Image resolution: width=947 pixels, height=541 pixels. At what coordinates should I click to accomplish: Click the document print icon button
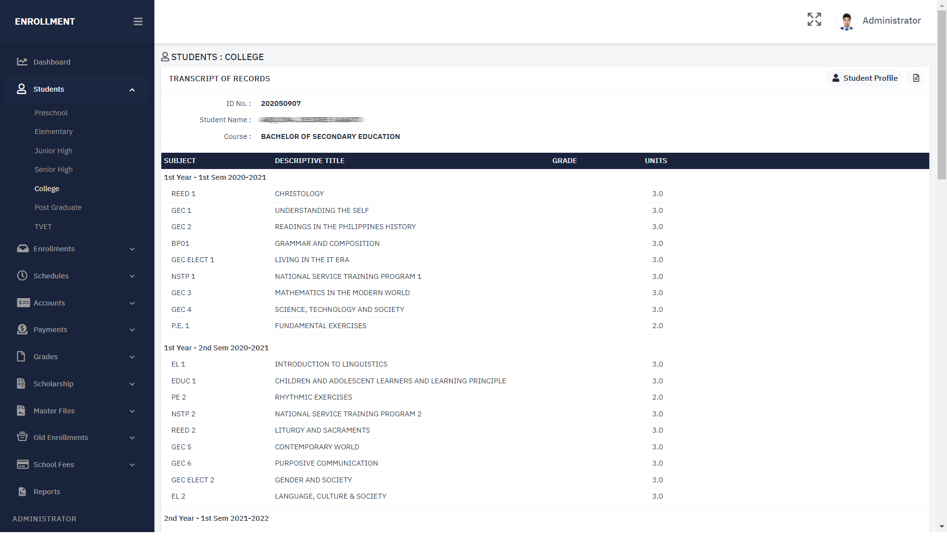pyautogui.click(x=916, y=78)
